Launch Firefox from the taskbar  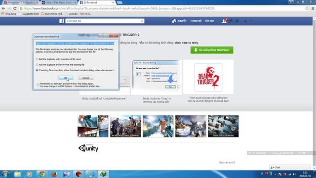(x=54, y=174)
